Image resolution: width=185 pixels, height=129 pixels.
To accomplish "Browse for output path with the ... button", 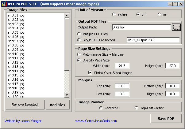I will point(176,27).
